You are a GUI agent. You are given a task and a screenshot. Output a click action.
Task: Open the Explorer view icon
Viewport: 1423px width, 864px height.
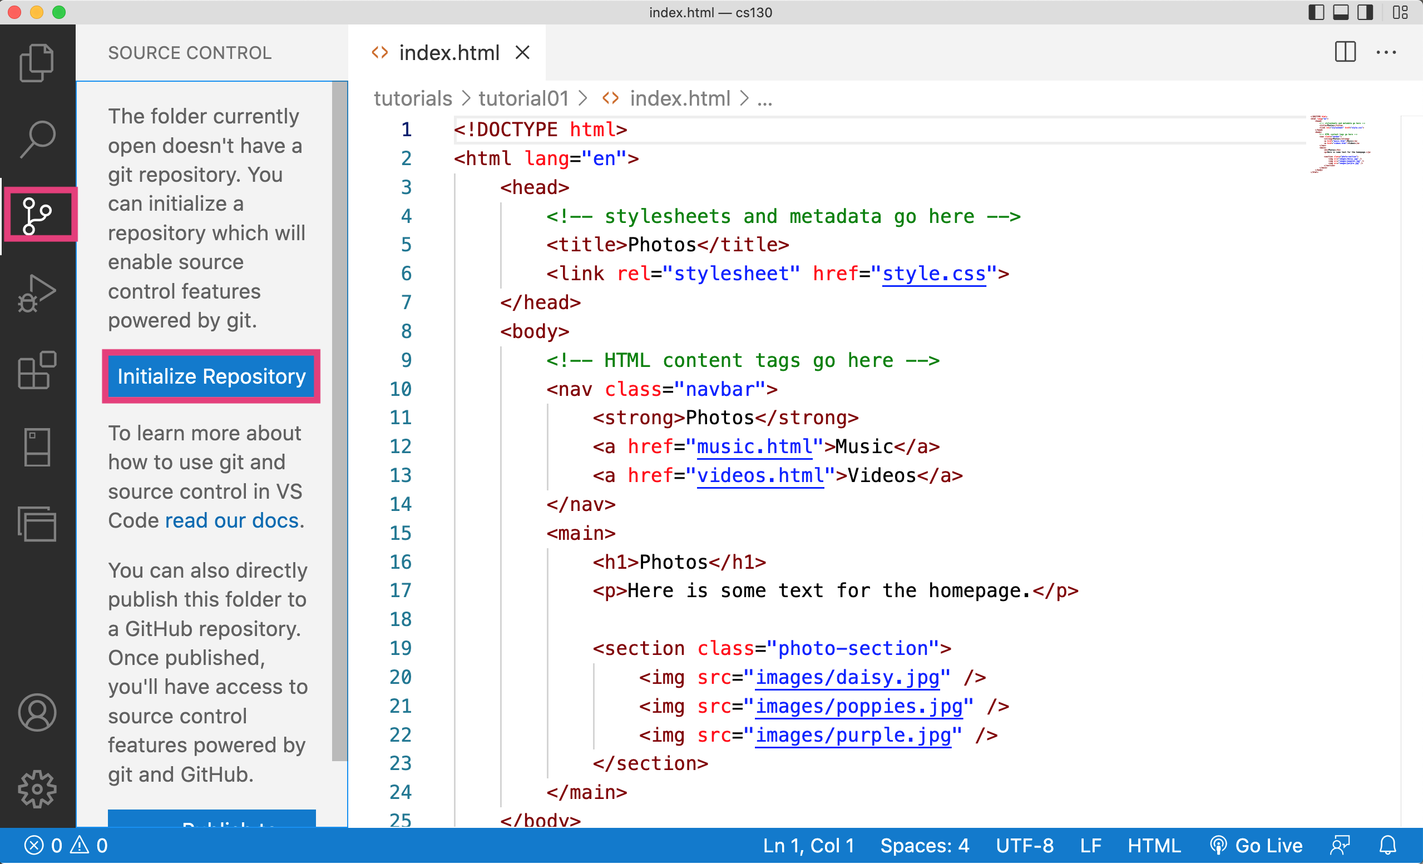pos(37,62)
